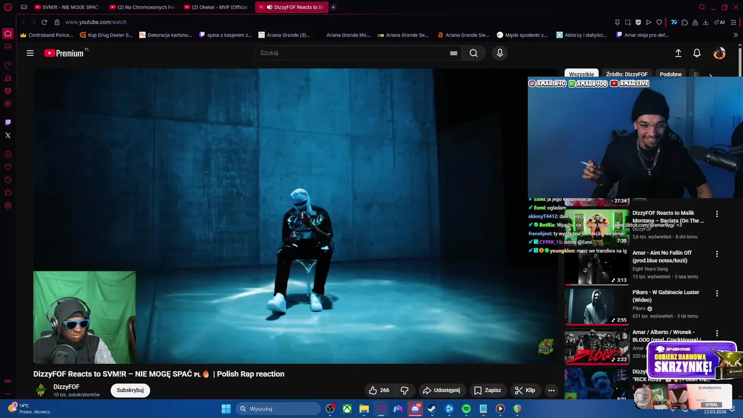Click the address bar URL youtube.com/watch
Screen dimensions: 743x418
[x=96, y=22]
